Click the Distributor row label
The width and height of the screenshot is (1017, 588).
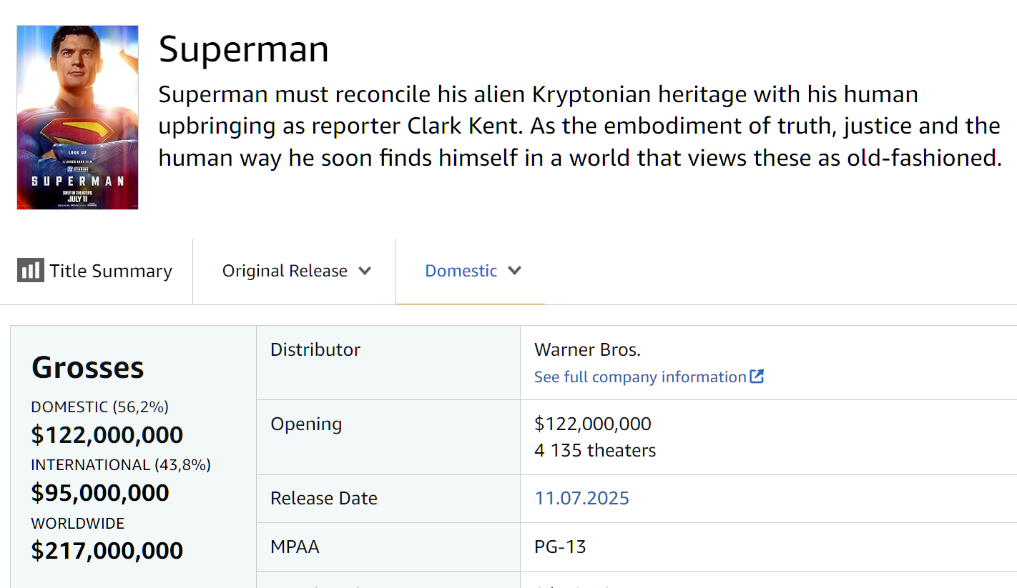pyautogui.click(x=315, y=350)
